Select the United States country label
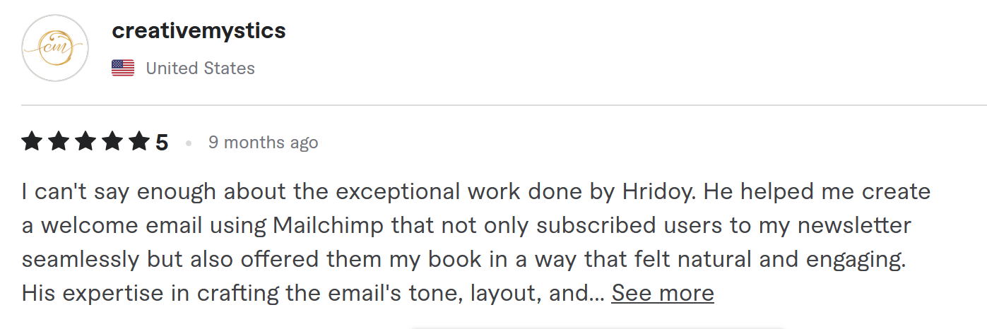Image resolution: width=987 pixels, height=329 pixels. 200,68
